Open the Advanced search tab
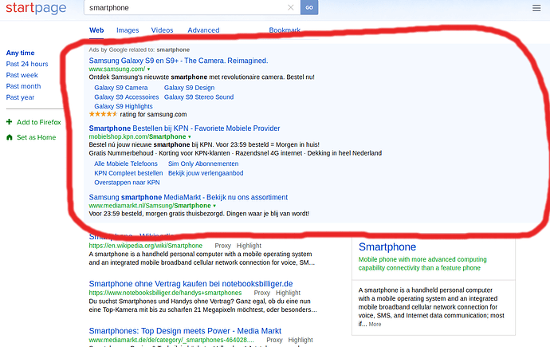The height and width of the screenshot is (347, 550). click(x=203, y=30)
